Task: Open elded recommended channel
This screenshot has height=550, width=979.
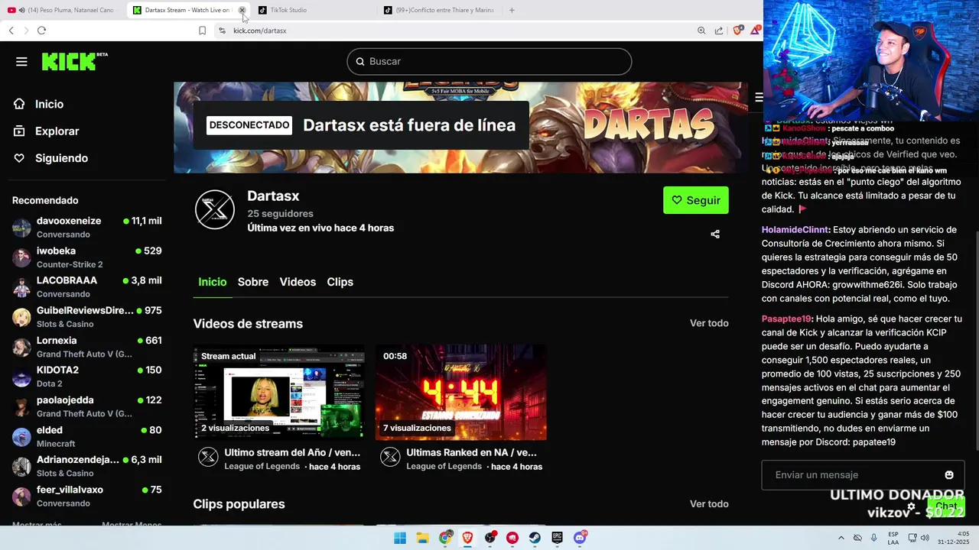Action: [87, 436]
